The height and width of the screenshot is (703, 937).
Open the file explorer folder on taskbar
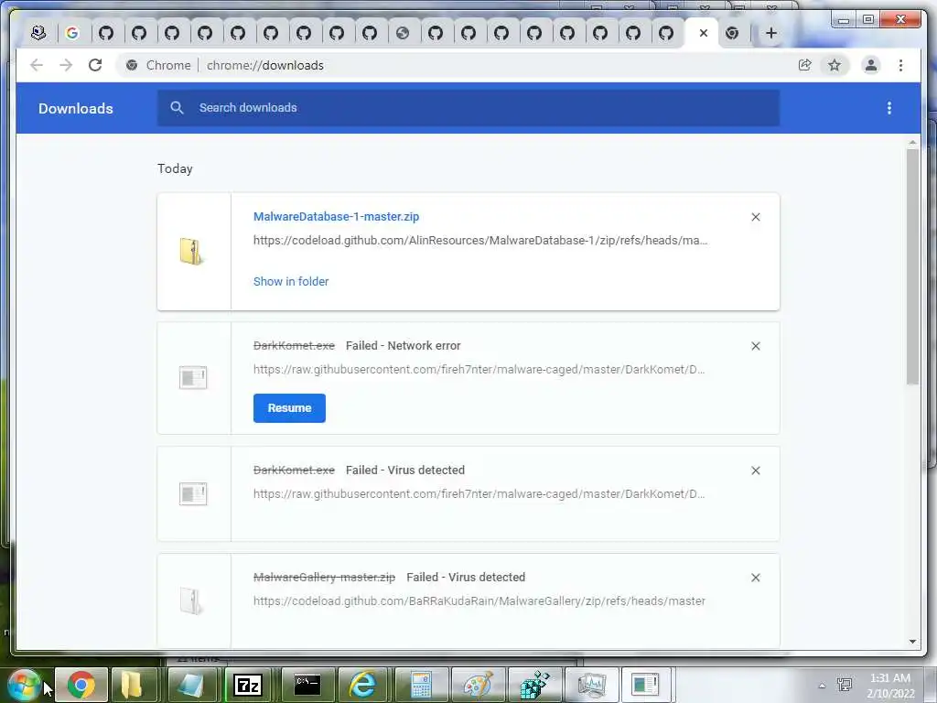[132, 685]
